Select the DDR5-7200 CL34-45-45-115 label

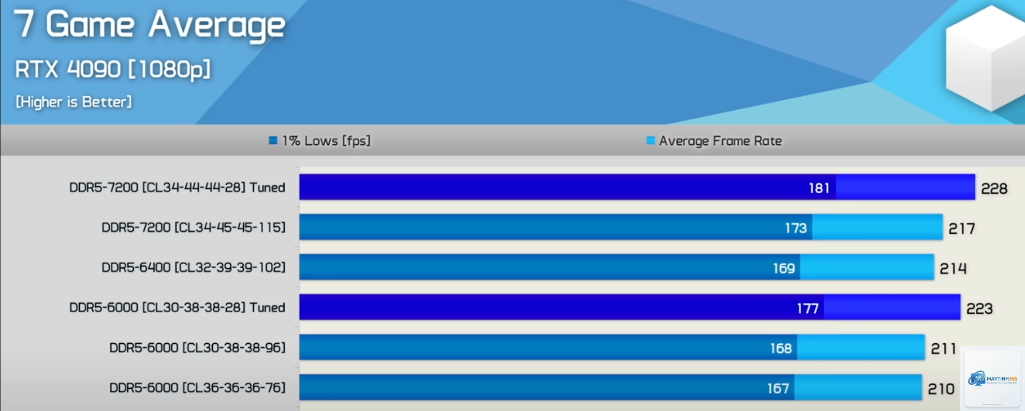coord(193,227)
